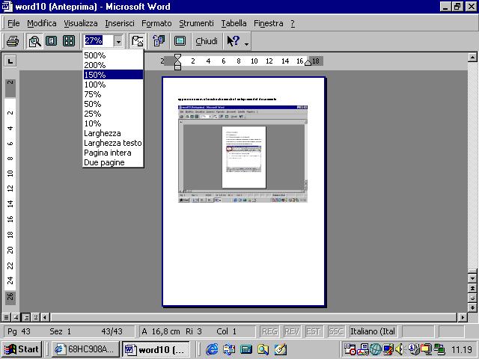Show one page view icon
The image size is (479, 359).
pyautogui.click(x=52, y=41)
